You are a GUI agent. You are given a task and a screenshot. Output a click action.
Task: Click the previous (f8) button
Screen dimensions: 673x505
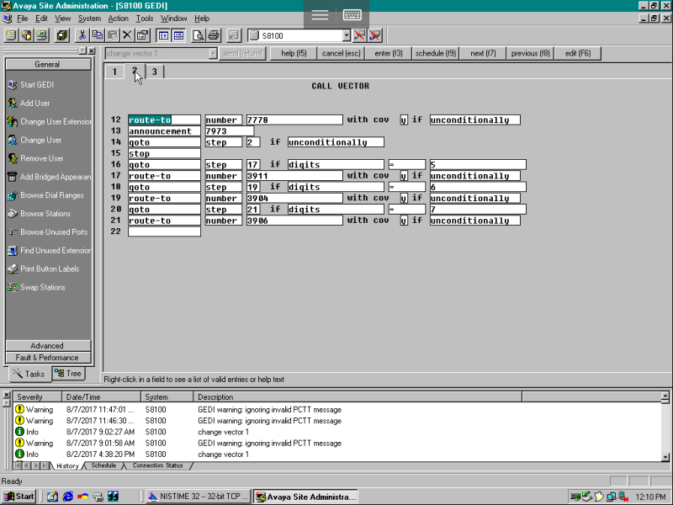530,53
